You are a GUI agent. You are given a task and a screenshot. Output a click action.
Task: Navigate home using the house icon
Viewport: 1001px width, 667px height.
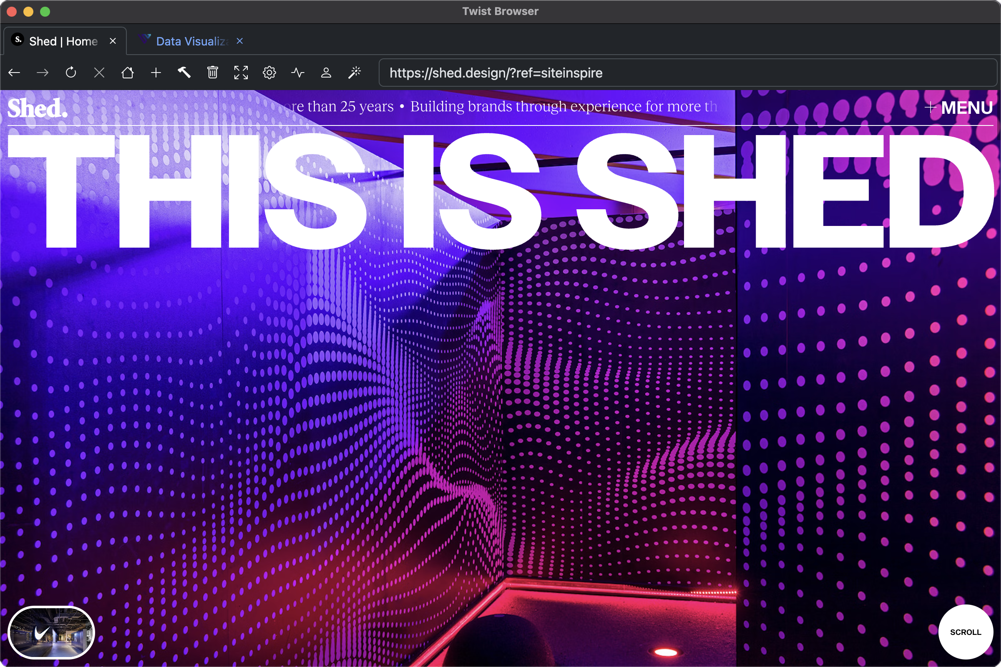click(x=127, y=72)
